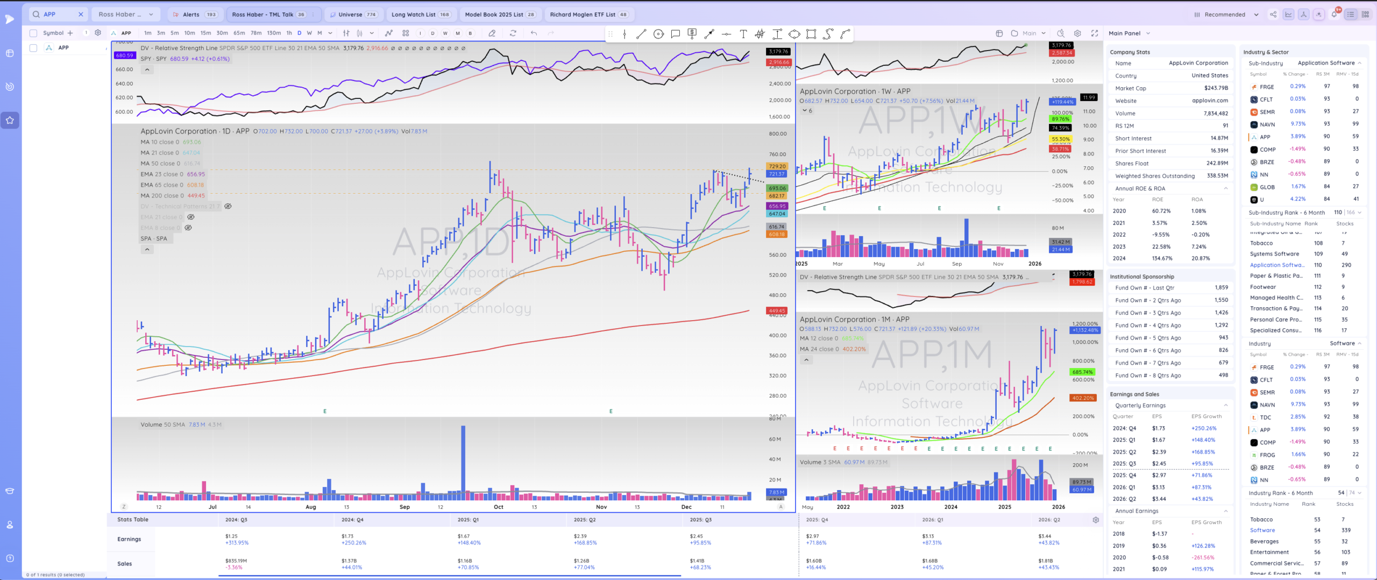The image size is (1377, 580).
Task: Click the eraser icon in chart toolbar
Action: pos(492,33)
